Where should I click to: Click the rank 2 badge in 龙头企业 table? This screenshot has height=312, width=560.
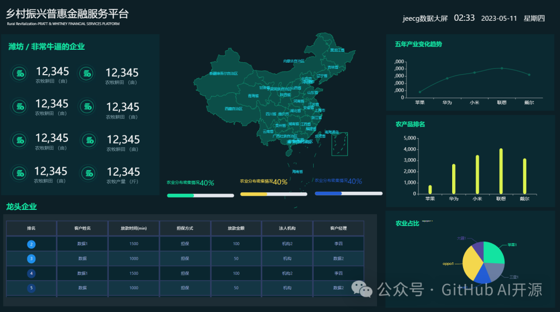pyautogui.click(x=32, y=244)
